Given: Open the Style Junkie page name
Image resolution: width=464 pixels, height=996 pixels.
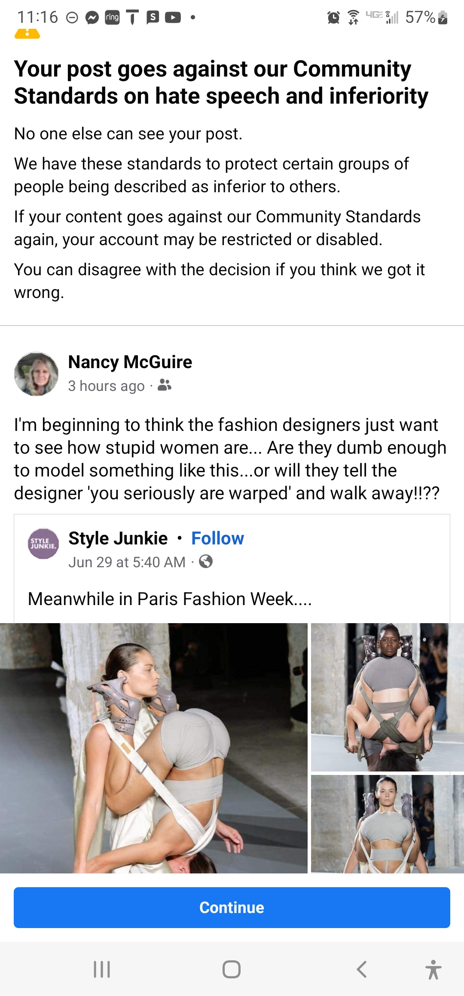Looking at the screenshot, I should point(118,538).
